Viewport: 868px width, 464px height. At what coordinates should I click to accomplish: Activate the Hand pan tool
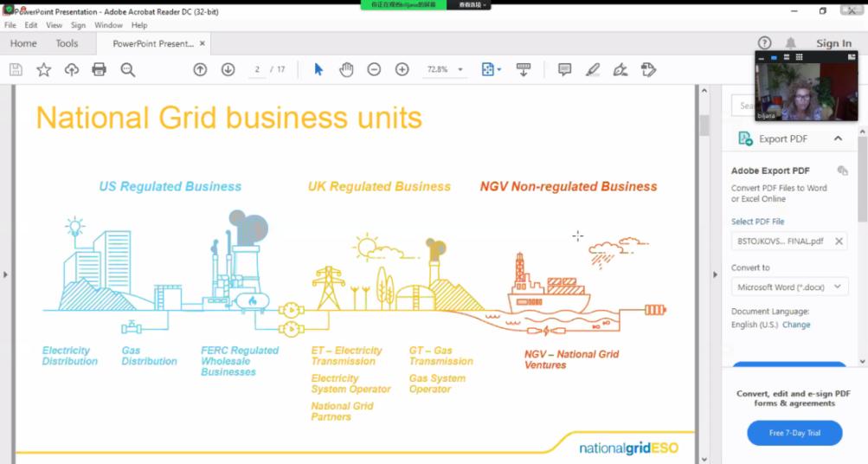tap(346, 69)
